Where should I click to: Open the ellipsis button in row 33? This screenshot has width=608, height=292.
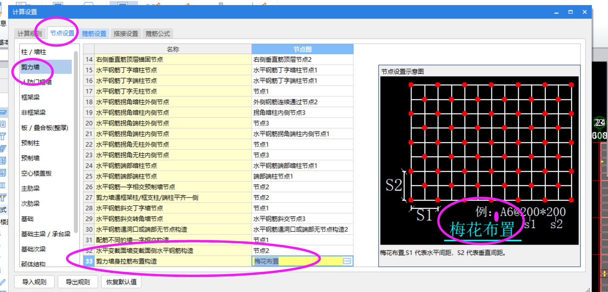tap(347, 261)
